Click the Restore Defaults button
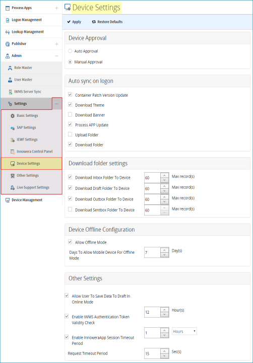The height and width of the screenshot is (363, 253). coord(107,22)
